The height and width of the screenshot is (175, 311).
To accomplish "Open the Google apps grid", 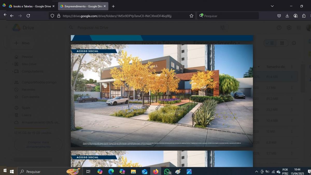I will [x=299, y=28].
